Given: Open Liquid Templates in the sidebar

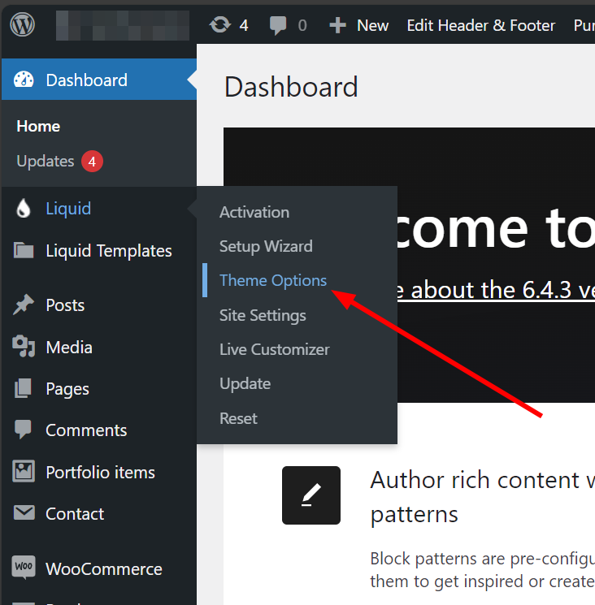Looking at the screenshot, I should coord(99,251).
